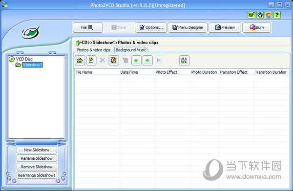Click the add photos folder icon
The image size is (293, 191).
pos(80,61)
